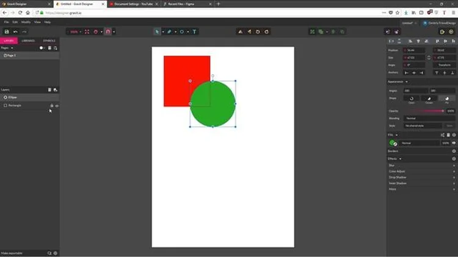Collapse the Fills section arrow
Viewport: 458px width, 257px height.
pyautogui.click(x=396, y=135)
